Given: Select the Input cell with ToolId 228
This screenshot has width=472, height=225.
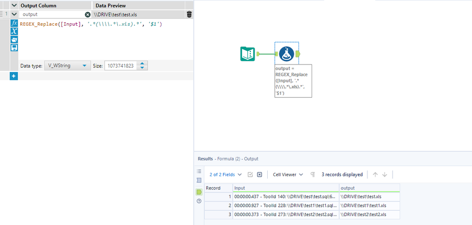Looking at the screenshot, I should 286,206.
